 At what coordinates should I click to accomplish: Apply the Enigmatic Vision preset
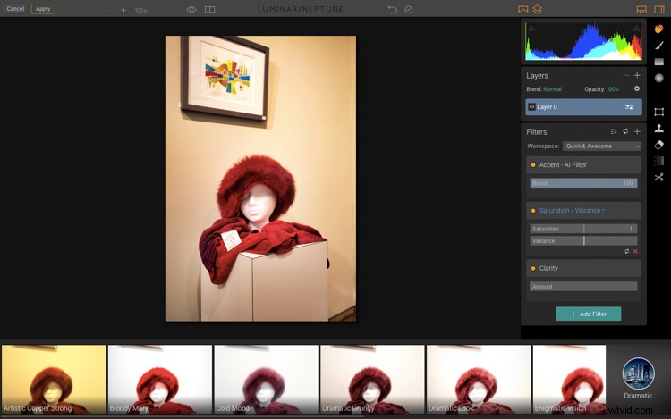pyautogui.click(x=569, y=380)
